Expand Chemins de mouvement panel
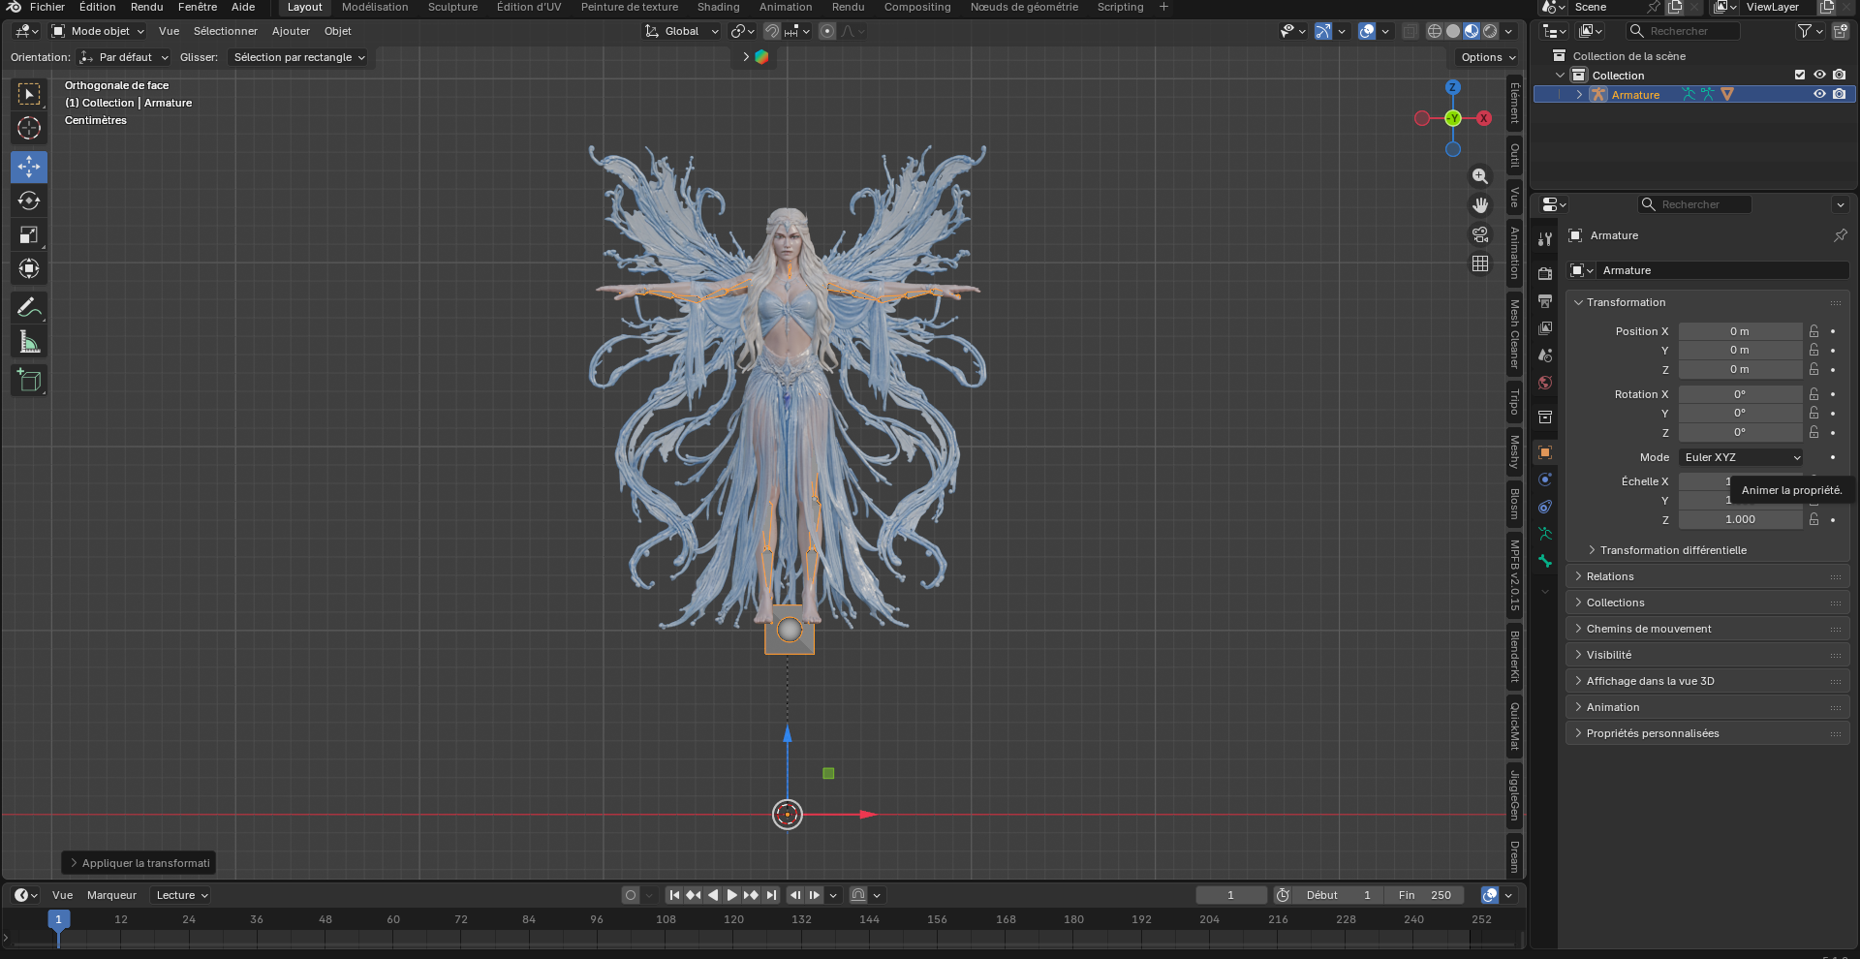1860x959 pixels. [x=1648, y=629]
